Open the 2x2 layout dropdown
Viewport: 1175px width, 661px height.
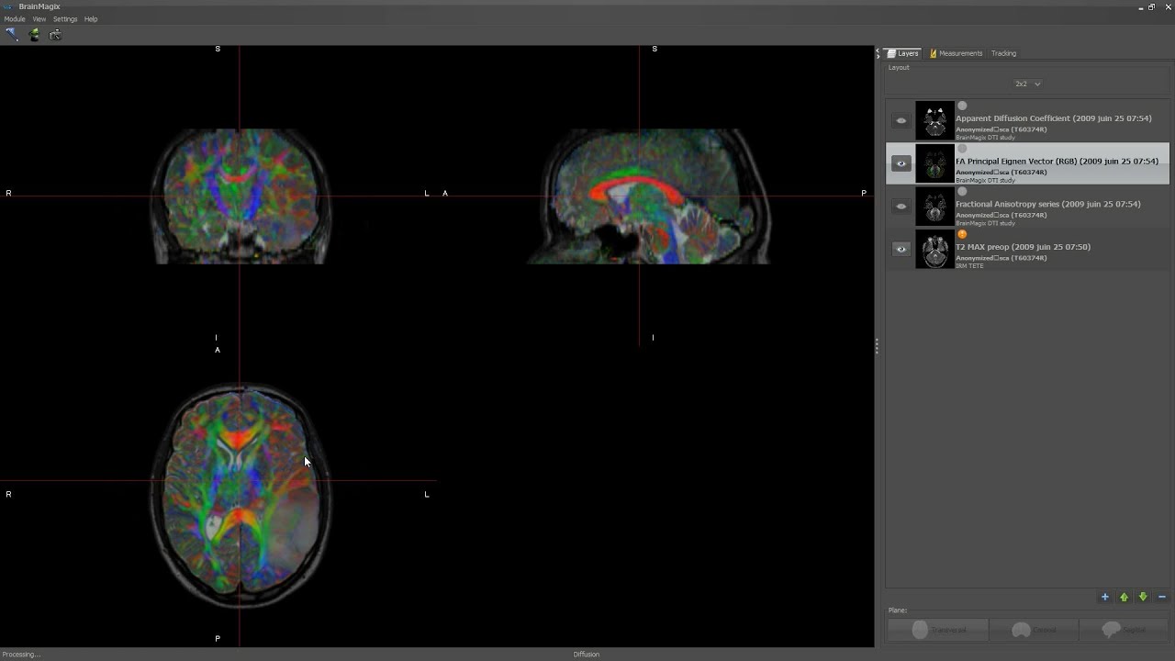[x=1027, y=84]
